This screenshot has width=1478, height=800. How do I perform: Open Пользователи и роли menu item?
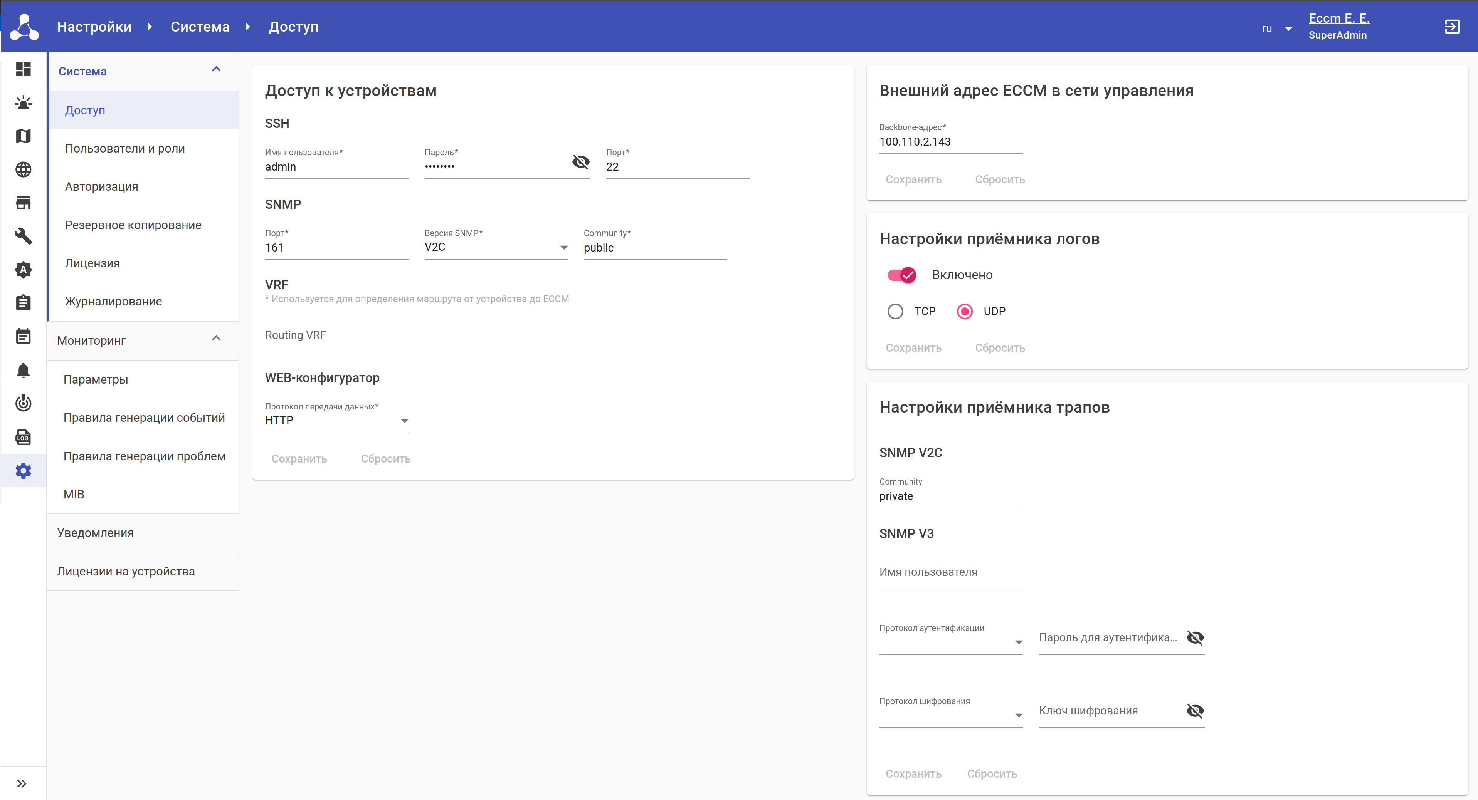point(125,149)
